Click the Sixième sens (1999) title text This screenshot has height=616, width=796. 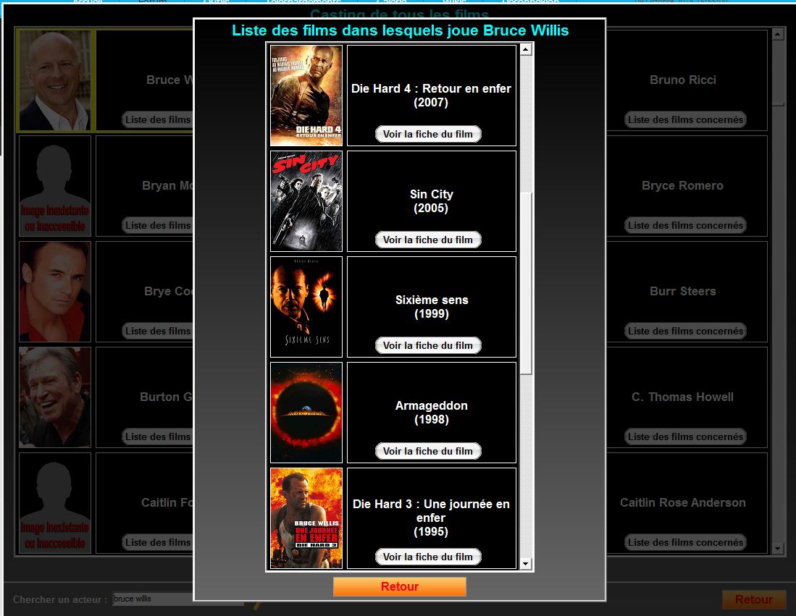pyautogui.click(x=432, y=306)
